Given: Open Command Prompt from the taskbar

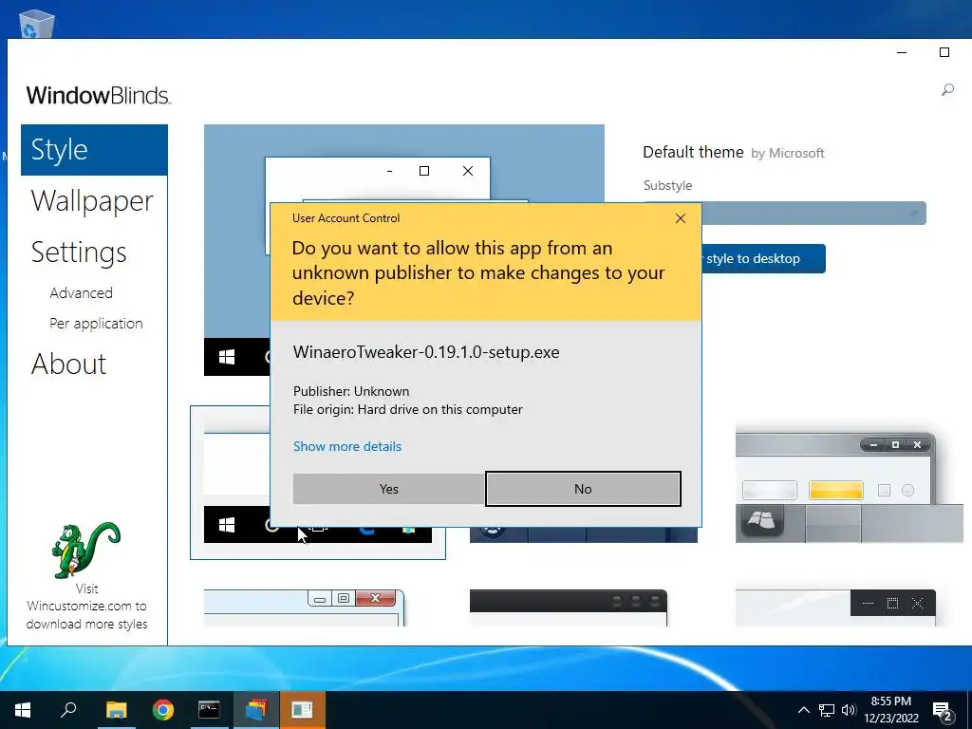Looking at the screenshot, I should [209, 710].
